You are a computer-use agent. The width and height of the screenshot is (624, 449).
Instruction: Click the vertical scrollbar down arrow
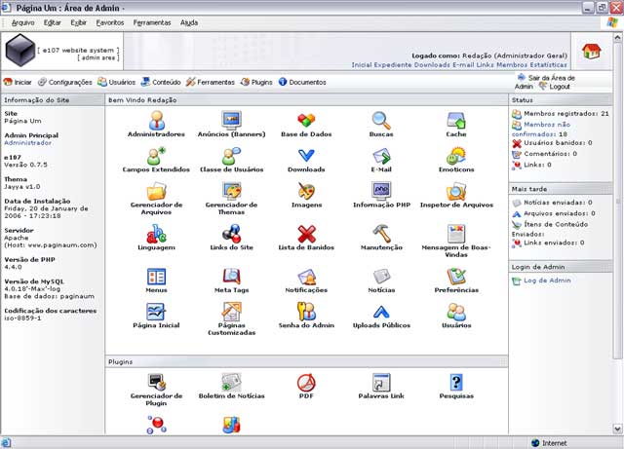pyautogui.click(x=617, y=429)
